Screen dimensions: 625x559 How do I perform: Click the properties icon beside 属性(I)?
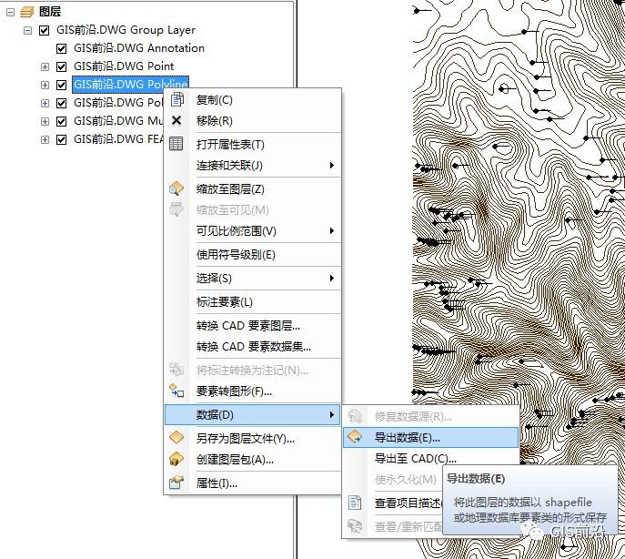[176, 483]
